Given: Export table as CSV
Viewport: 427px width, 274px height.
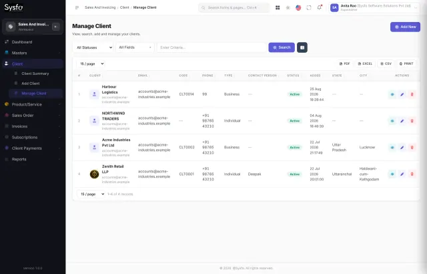Looking at the screenshot, I should [x=386, y=63].
